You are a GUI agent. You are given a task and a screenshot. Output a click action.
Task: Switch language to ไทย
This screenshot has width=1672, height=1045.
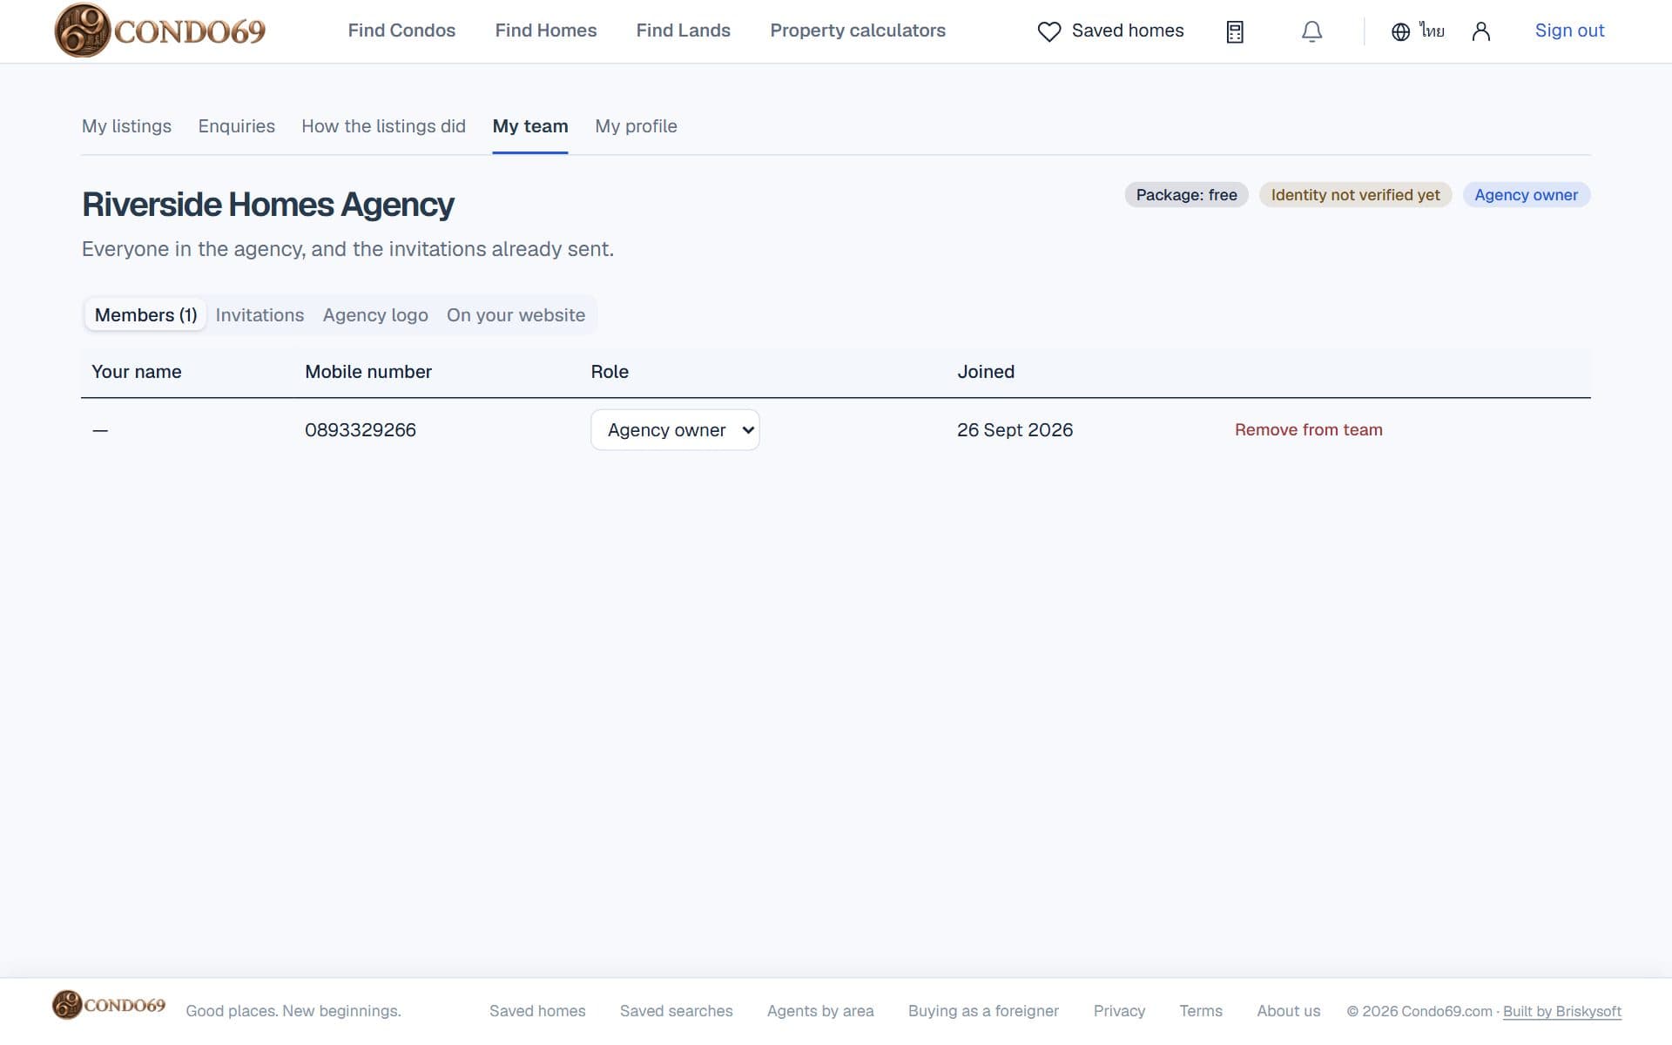click(1432, 31)
